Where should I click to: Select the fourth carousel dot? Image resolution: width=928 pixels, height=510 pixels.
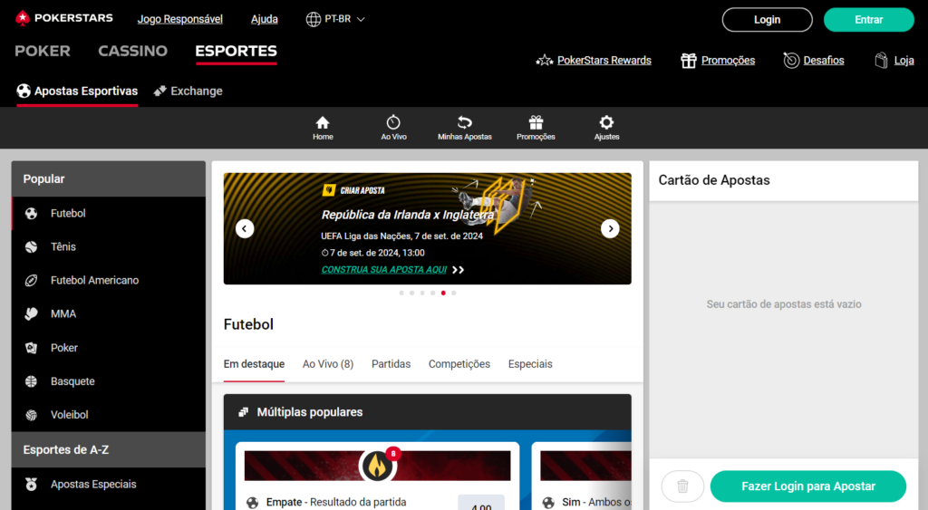(432, 293)
